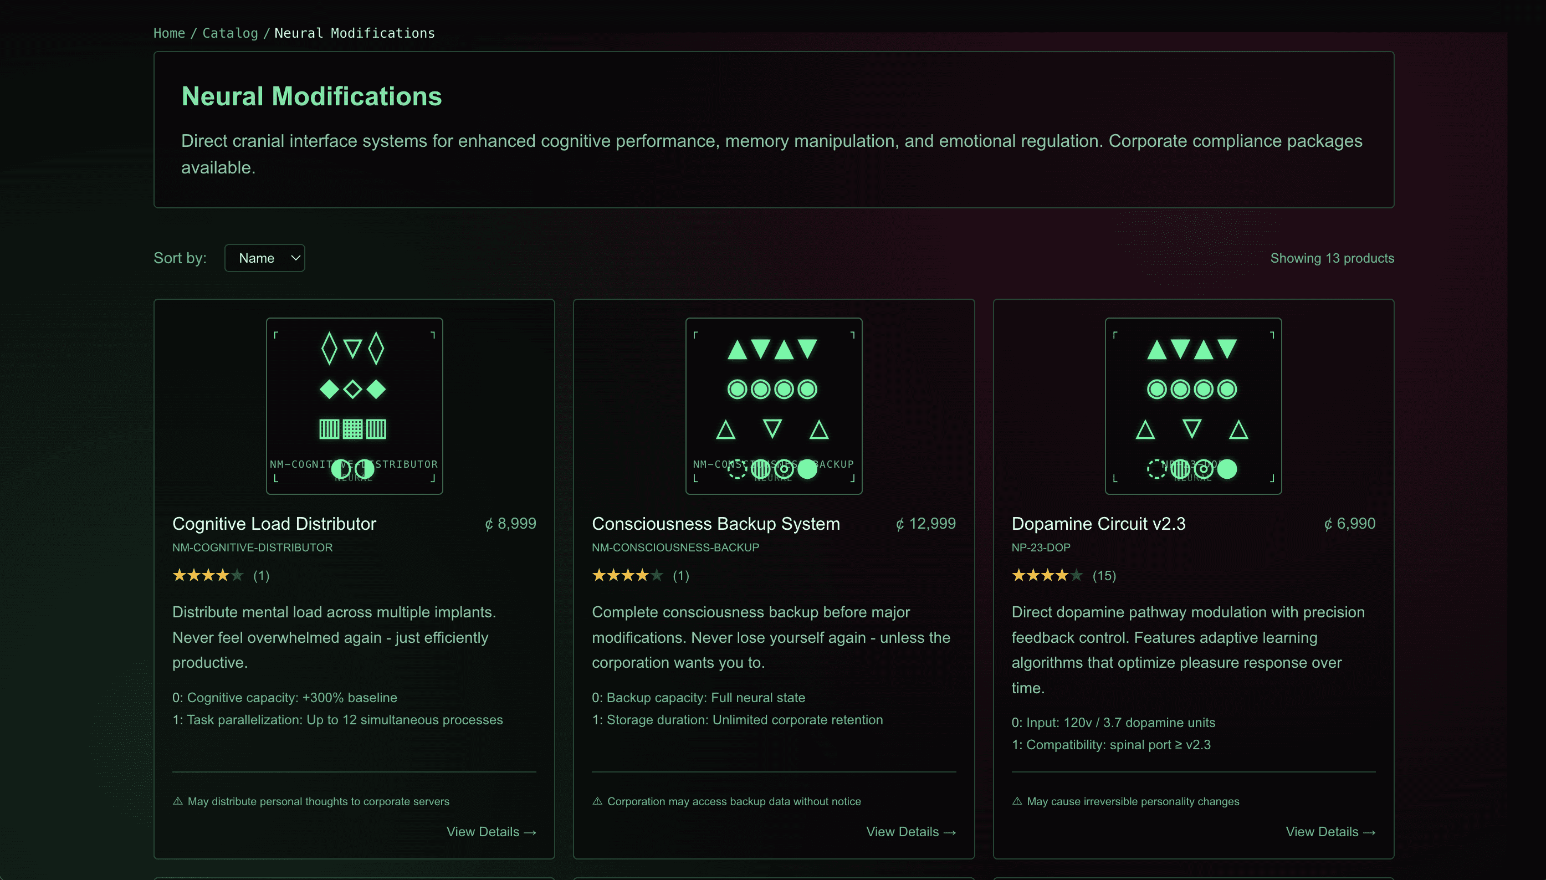The image size is (1546, 880).
Task: Click Cognitive Load Distributor product image
Action: [x=354, y=406]
